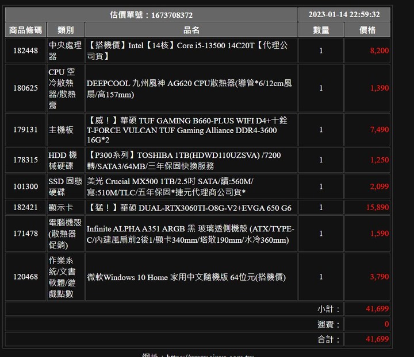Viewport: 414px width, 357px height.
Task: Click quantity 1 in the Windows 10 row
Action: tap(321, 277)
